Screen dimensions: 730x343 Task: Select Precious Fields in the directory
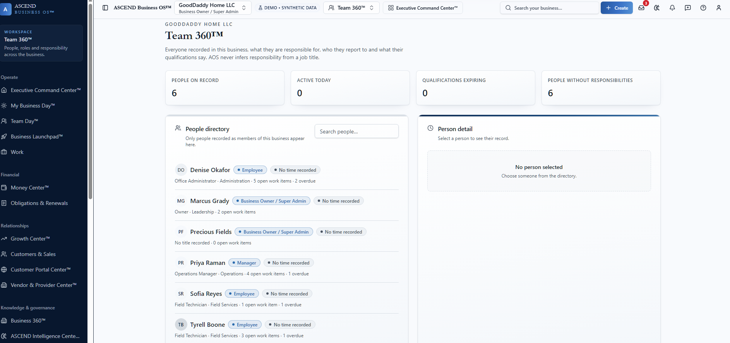pyautogui.click(x=286, y=237)
